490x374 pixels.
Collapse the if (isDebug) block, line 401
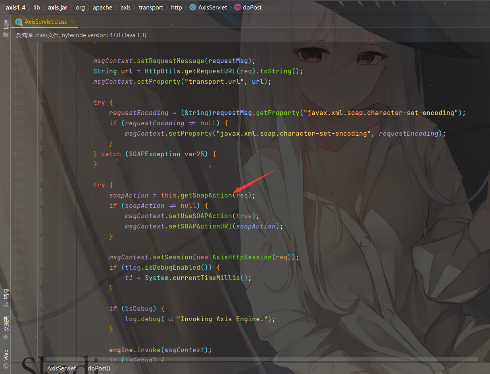pyautogui.click(x=42, y=309)
